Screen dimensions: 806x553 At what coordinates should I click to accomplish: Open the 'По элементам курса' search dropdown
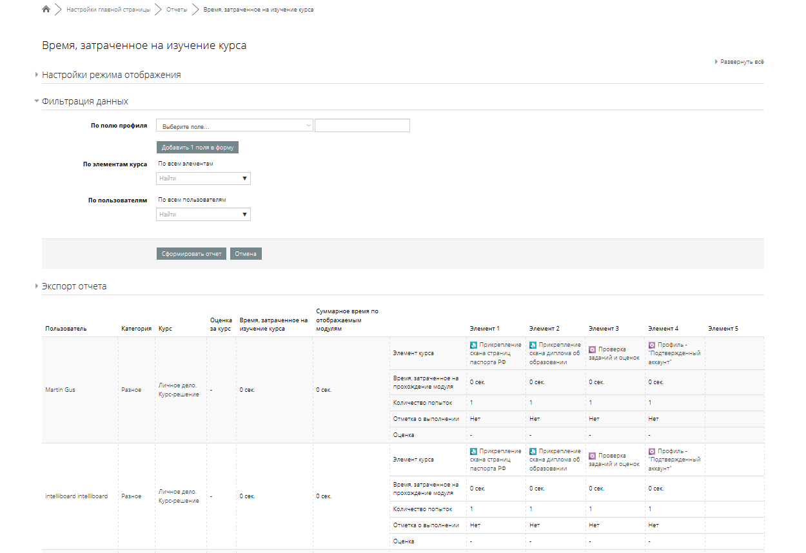click(x=203, y=179)
